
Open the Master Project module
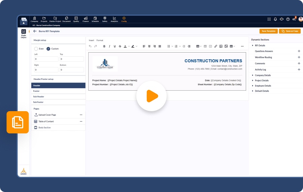coord(55,19)
